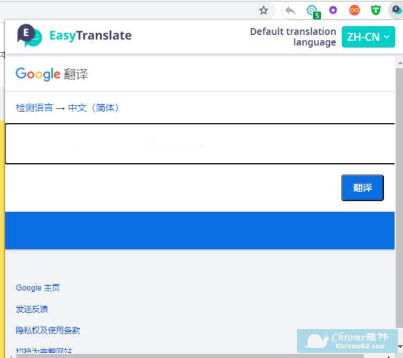Click the 发送反馈 link
Viewport: 403px width, 358px height.
(x=32, y=309)
